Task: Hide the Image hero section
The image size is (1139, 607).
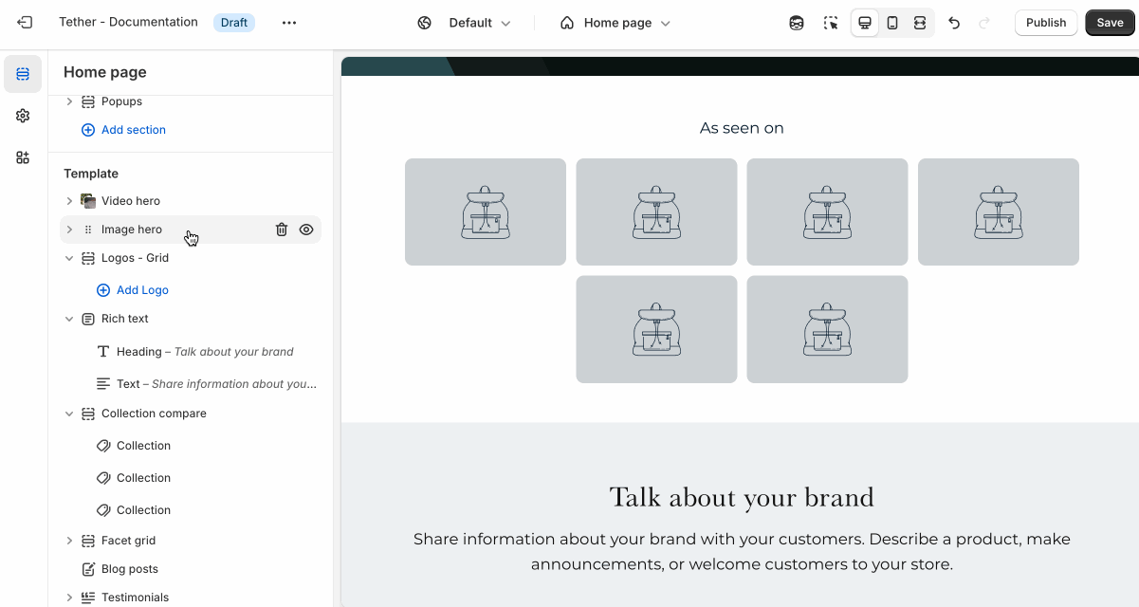Action: click(x=306, y=230)
